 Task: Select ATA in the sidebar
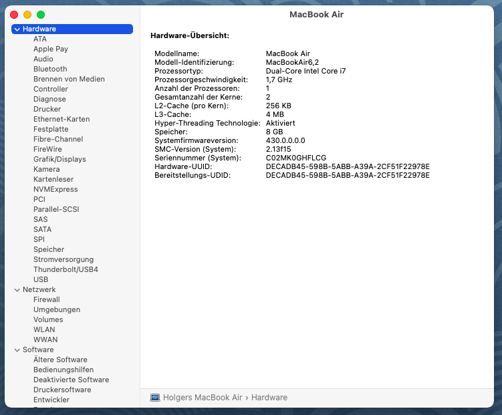(40, 39)
